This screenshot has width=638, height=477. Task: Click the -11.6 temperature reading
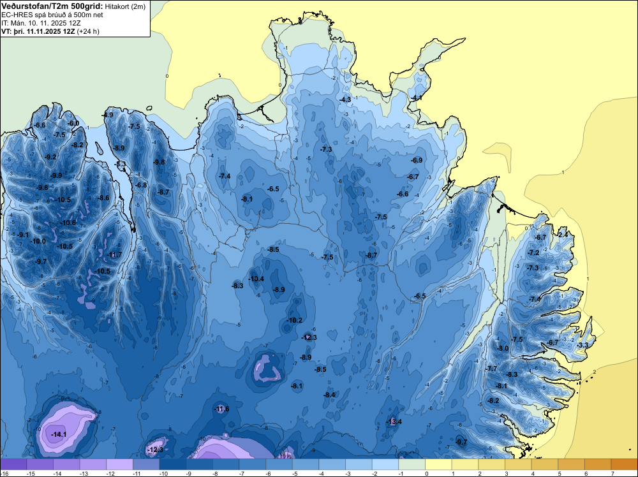(x=221, y=409)
